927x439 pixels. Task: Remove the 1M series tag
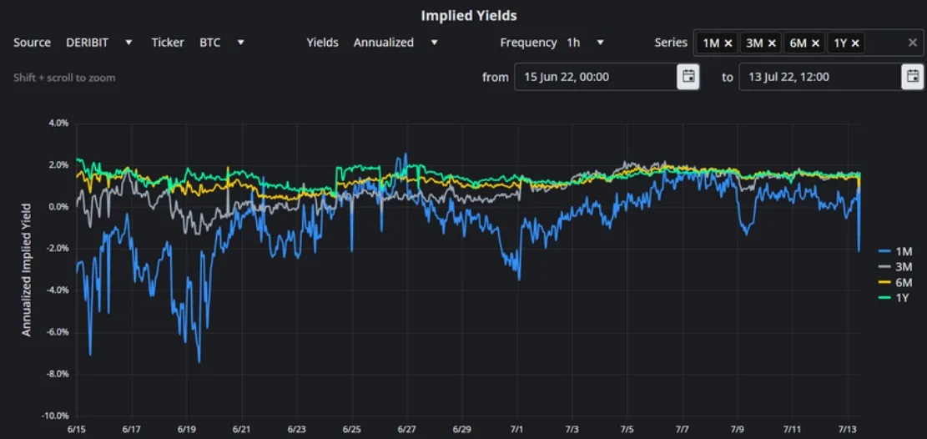click(728, 43)
